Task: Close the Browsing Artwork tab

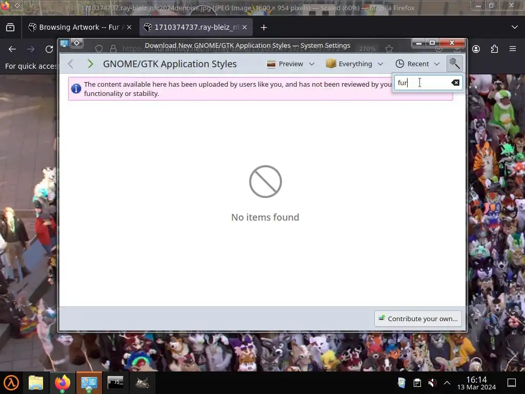Action: [129, 27]
